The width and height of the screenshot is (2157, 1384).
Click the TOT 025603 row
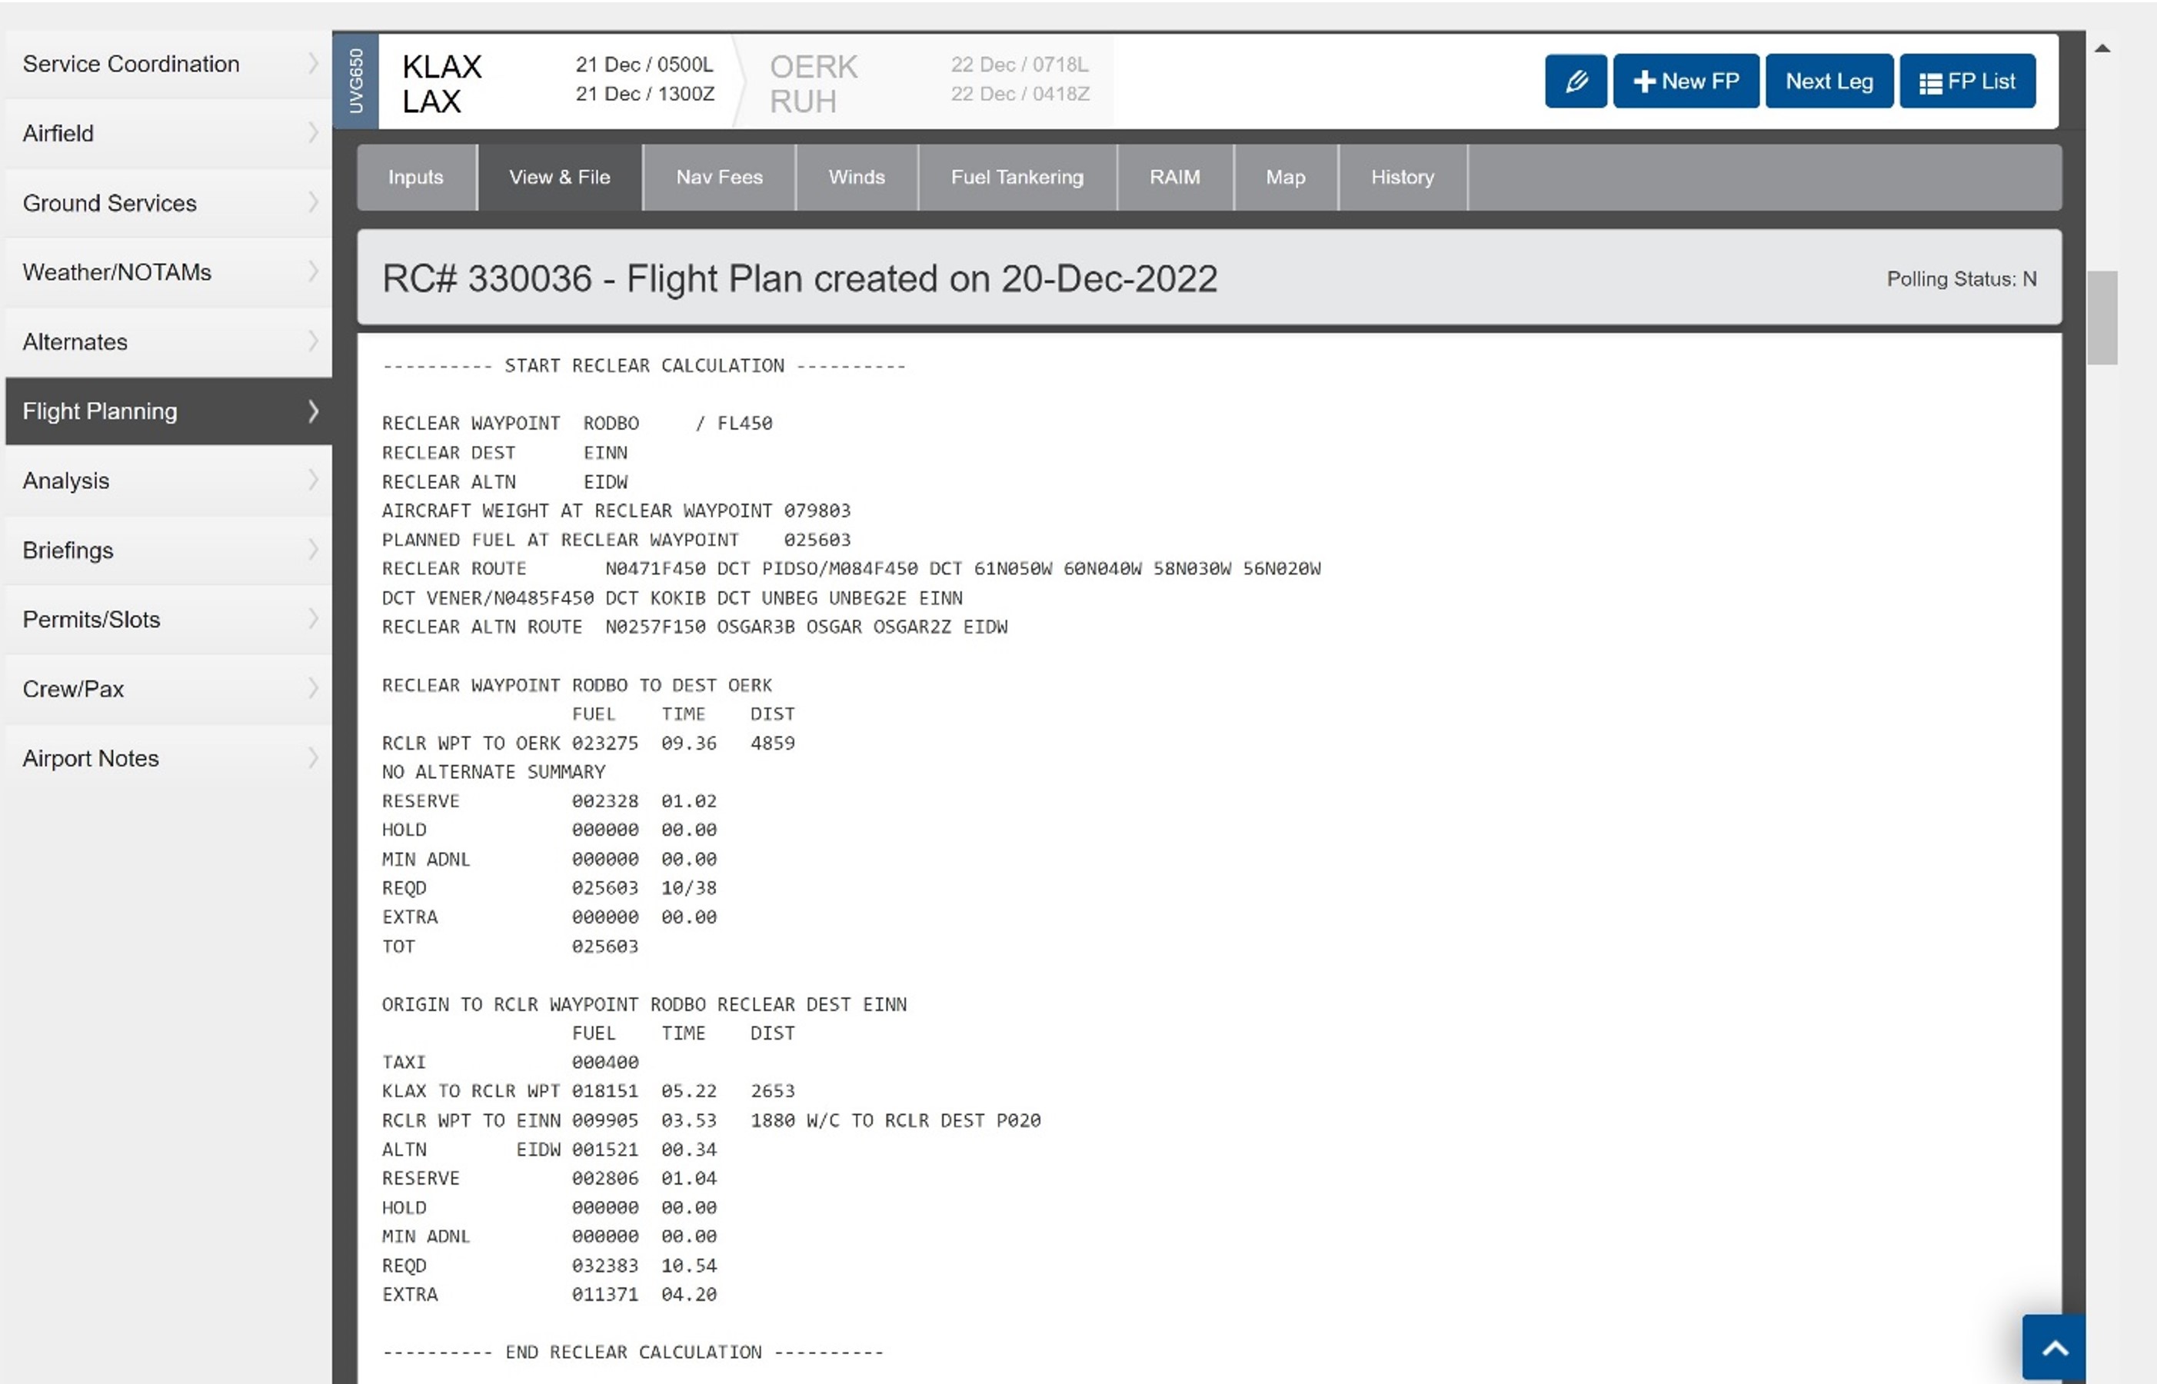pos(511,947)
